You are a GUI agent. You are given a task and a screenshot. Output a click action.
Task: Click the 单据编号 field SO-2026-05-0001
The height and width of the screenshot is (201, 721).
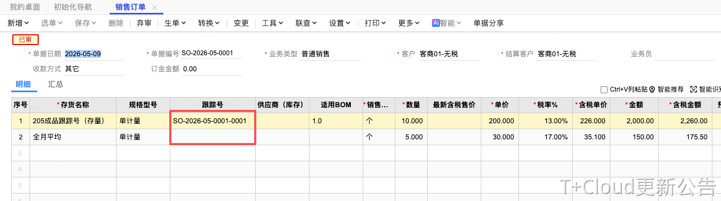212,54
